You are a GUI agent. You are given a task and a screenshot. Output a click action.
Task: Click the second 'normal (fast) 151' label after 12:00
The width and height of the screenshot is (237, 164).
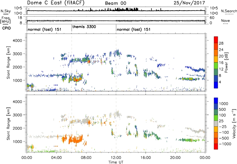[134, 29]
